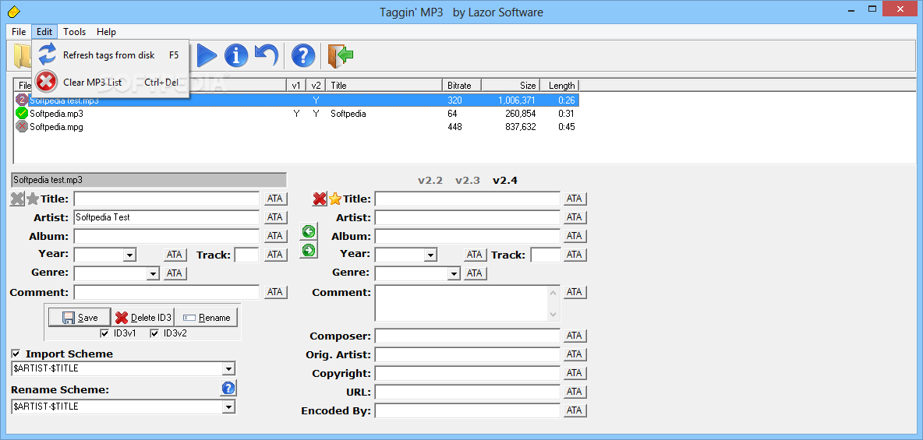Viewport: 923px width, 440px height.
Task: Click ATA button next to Composer
Action: click(575, 336)
